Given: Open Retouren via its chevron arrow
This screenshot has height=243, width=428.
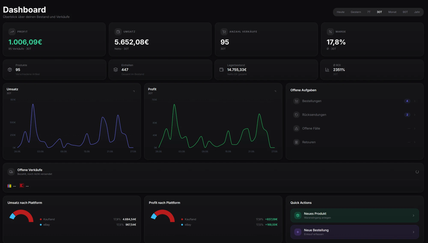Looking at the screenshot, I should (x=415, y=142).
